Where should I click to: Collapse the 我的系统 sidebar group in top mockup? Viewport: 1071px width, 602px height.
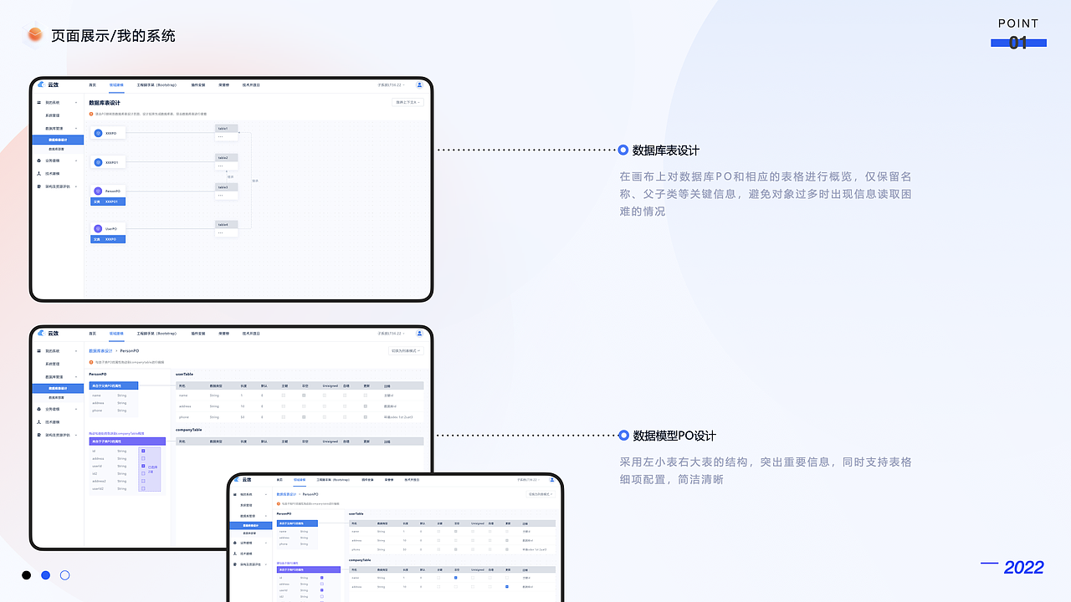point(77,102)
